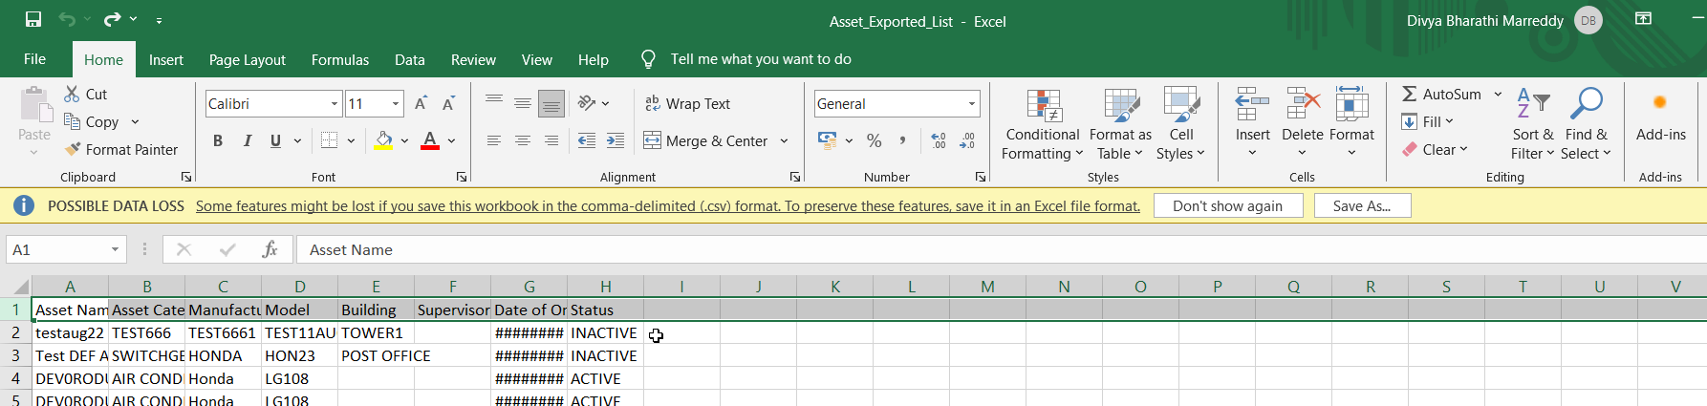Click the Copy icon
Viewport: 1707px width, 406px height.
(x=72, y=121)
